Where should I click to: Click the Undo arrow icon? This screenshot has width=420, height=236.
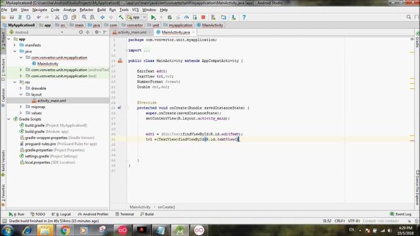[39, 18]
